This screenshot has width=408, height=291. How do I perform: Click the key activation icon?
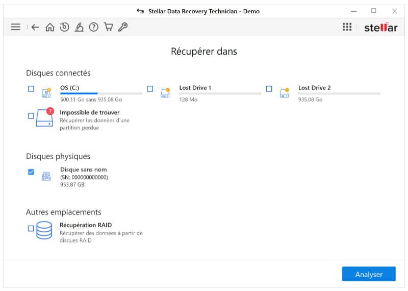123,27
